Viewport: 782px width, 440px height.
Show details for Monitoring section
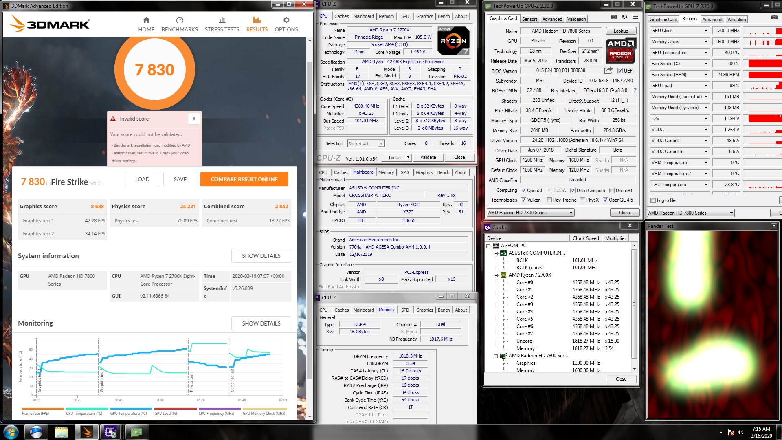261,323
